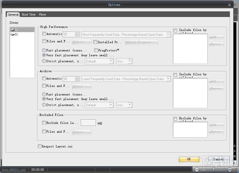Open Archive Asc order dropdown
The image size is (239, 173).
point(124,105)
